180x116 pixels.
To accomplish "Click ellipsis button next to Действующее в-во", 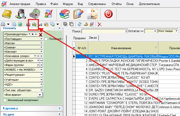I will click(x=41, y=60).
